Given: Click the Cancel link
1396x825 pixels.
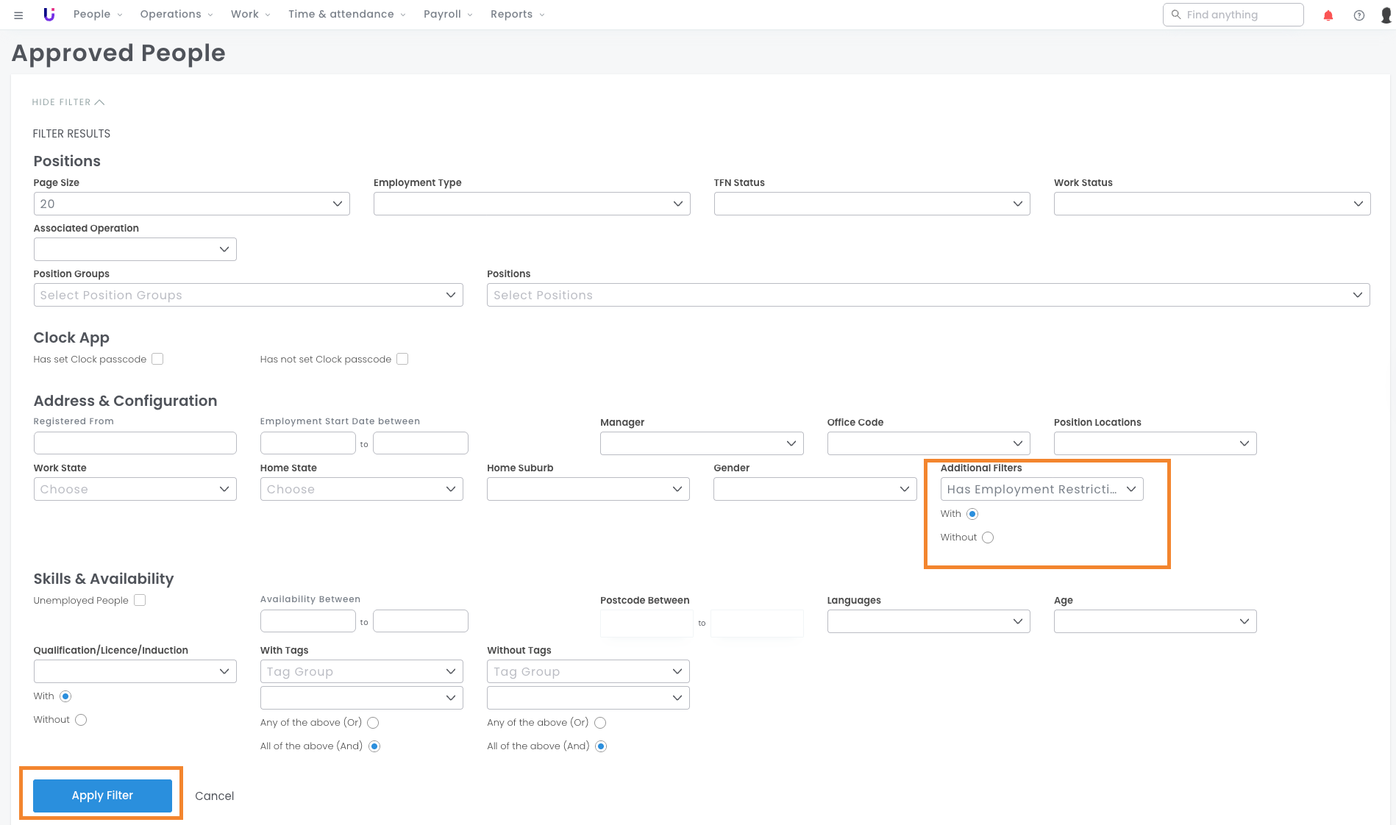Looking at the screenshot, I should click(x=214, y=796).
